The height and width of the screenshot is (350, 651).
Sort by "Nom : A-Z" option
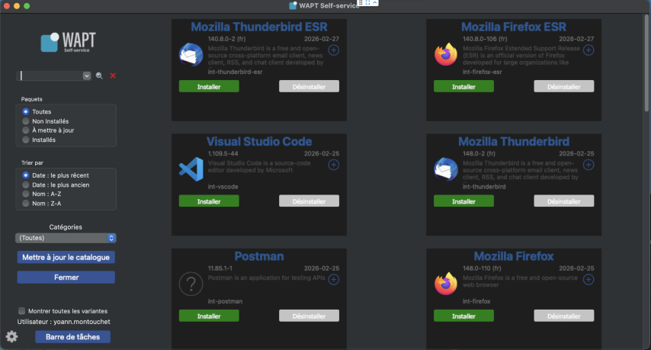26,194
